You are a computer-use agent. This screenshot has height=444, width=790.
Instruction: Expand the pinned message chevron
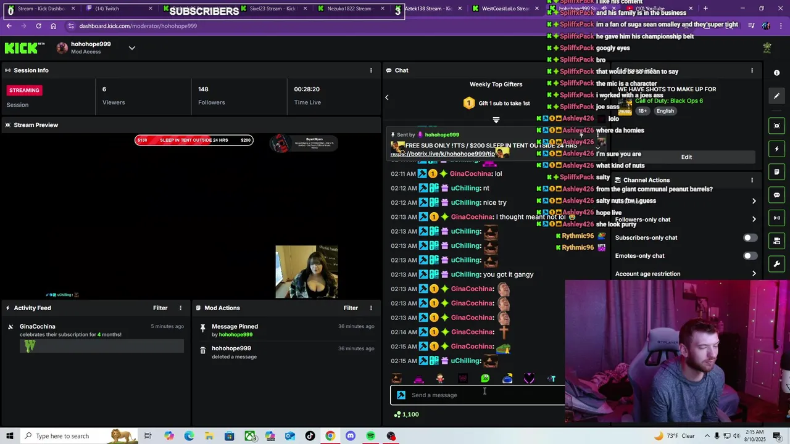[x=597, y=148]
